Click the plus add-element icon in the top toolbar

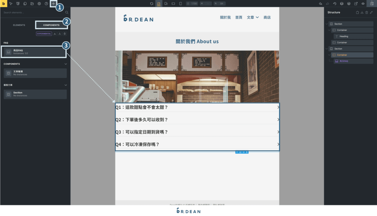(x=53, y=3)
